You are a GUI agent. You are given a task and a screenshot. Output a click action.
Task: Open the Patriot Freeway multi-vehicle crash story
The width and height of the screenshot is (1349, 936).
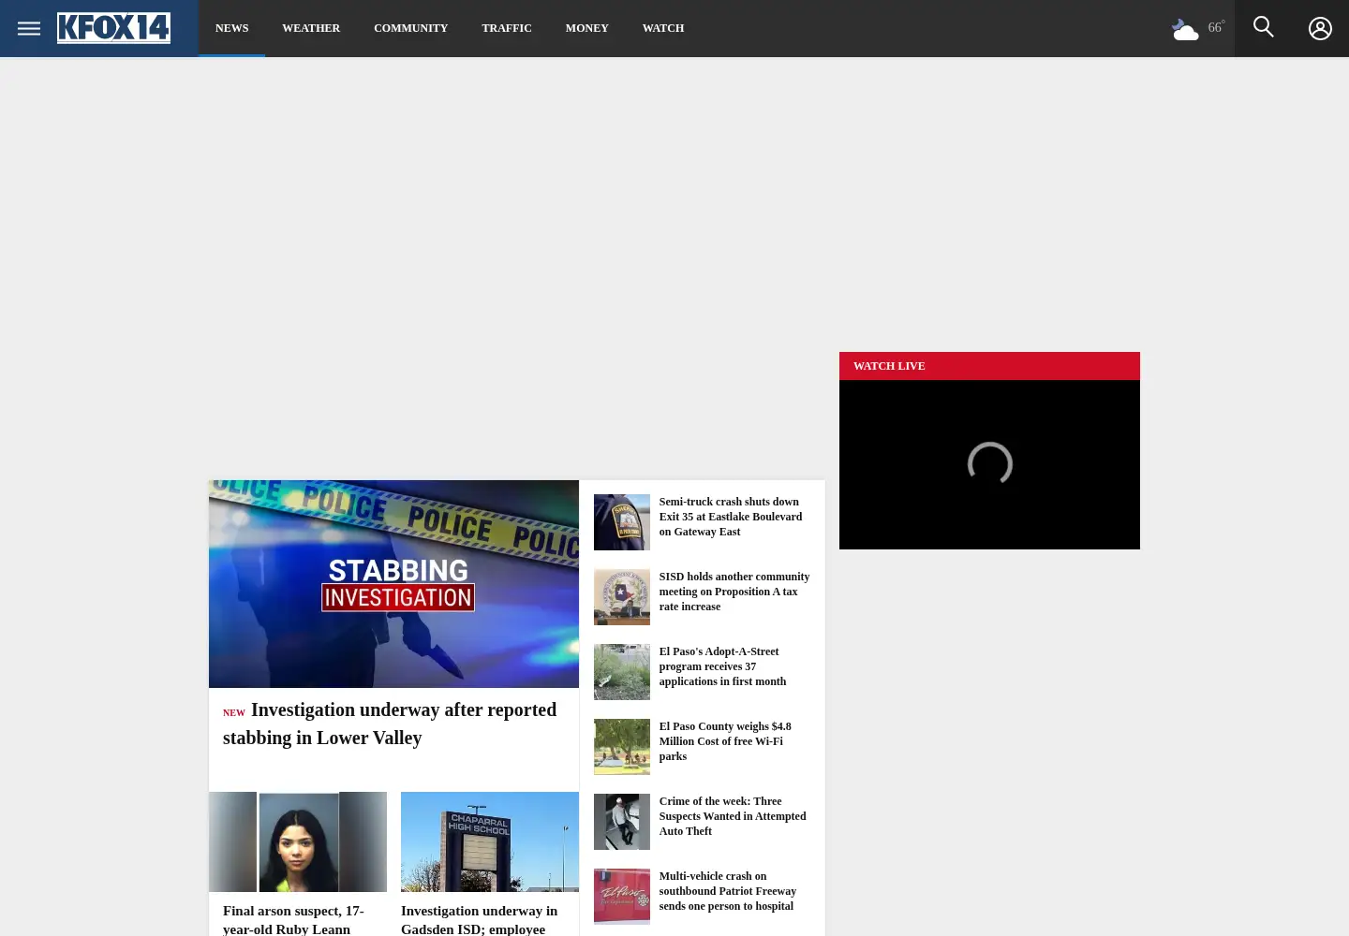click(x=729, y=891)
